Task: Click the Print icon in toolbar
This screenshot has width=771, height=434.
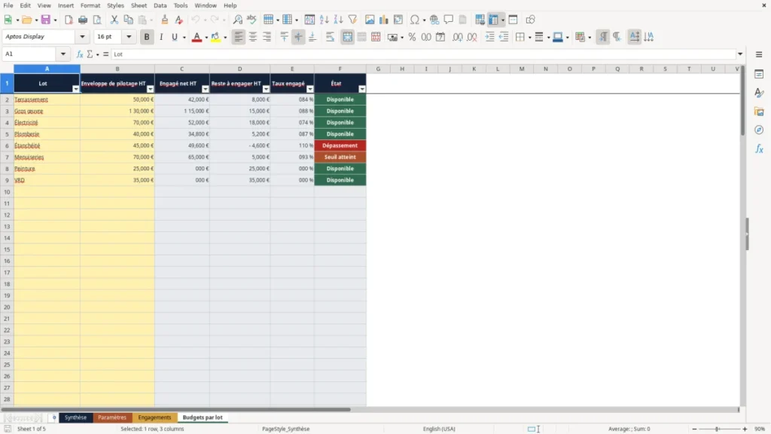Action: point(83,20)
